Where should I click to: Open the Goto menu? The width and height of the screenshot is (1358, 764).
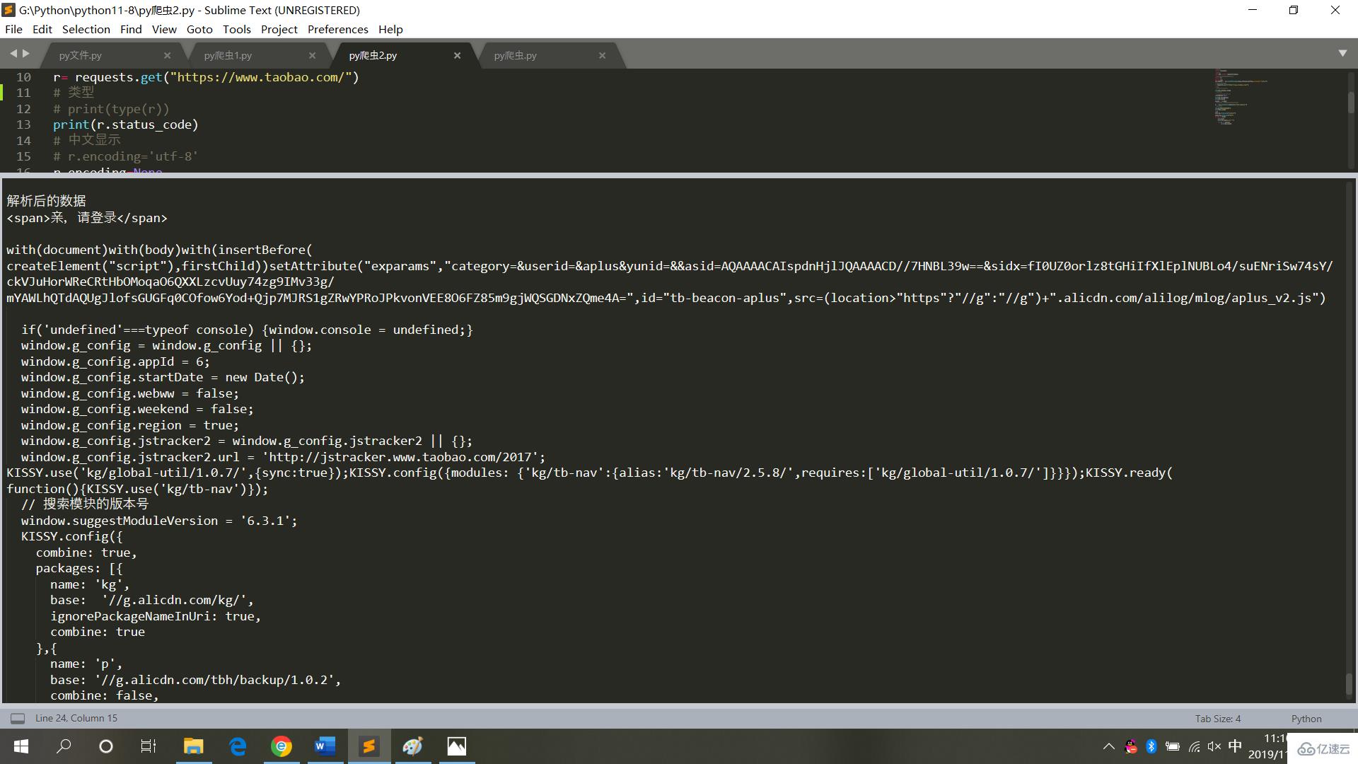(199, 29)
